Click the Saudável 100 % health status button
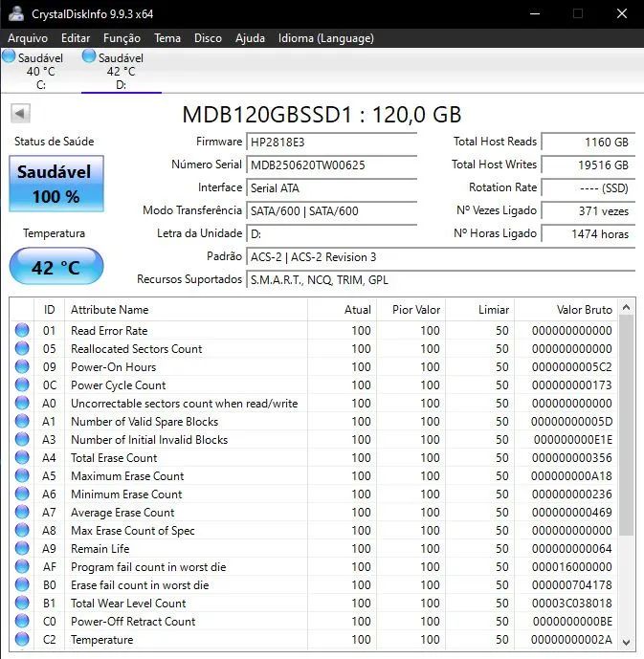The image size is (644, 659). (x=56, y=184)
